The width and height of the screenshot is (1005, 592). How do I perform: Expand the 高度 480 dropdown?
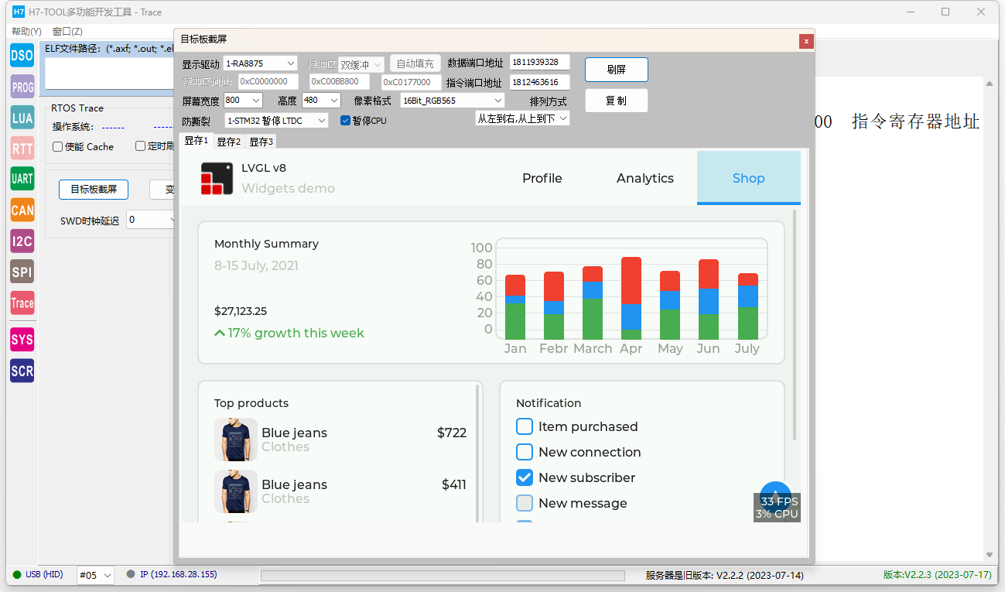[321, 101]
